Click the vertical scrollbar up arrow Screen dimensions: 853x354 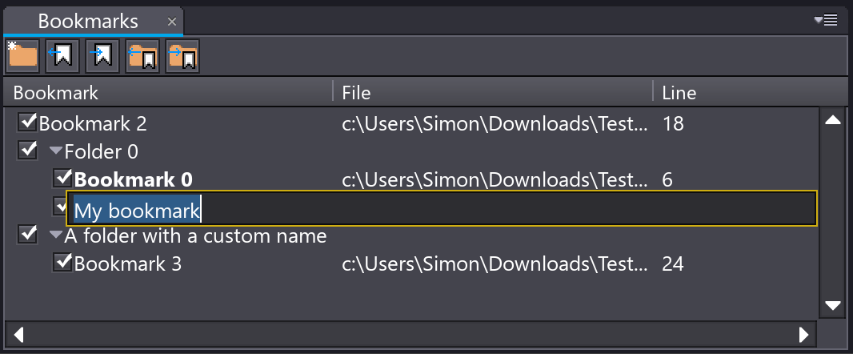pos(833,120)
